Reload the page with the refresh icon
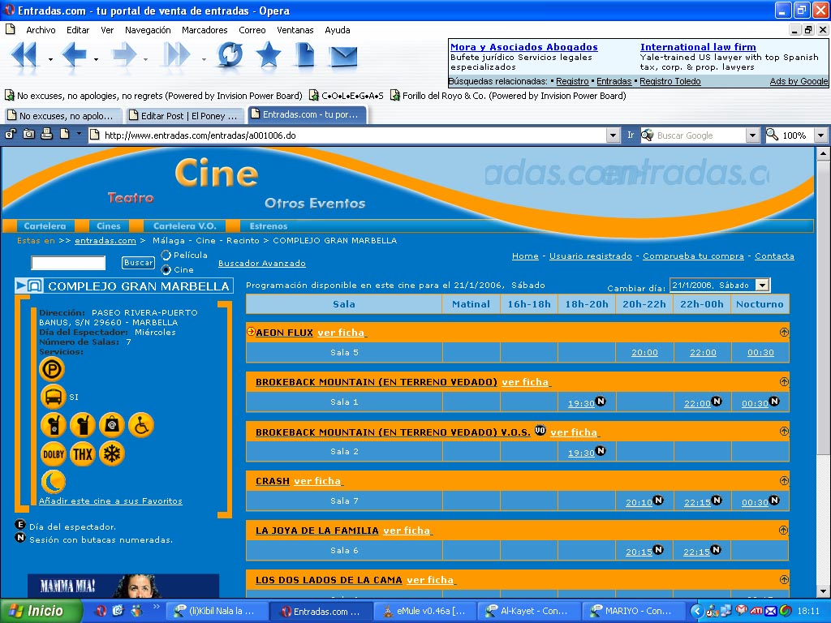Screen dimensions: 831x623 (x=230, y=54)
